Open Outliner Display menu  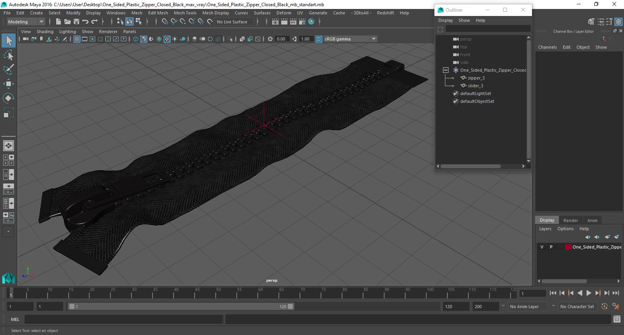pyautogui.click(x=445, y=20)
